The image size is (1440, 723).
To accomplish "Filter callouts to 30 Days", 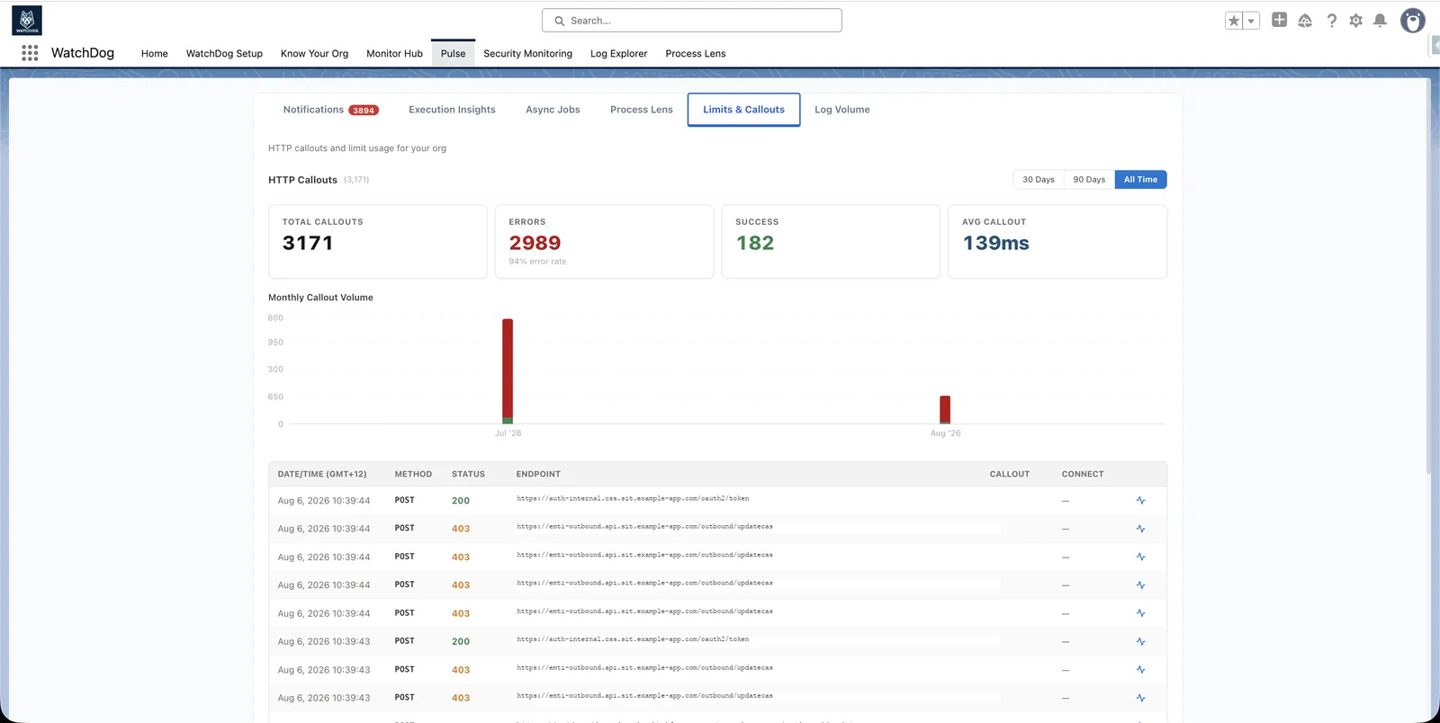I will (1038, 180).
